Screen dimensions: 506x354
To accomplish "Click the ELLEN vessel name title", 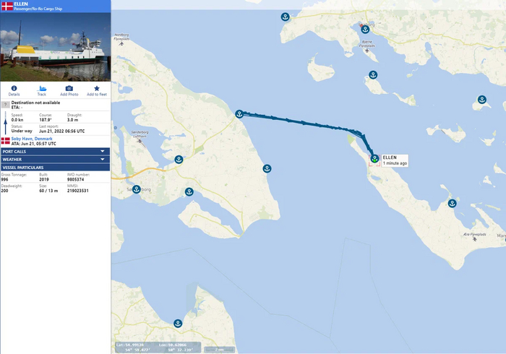I will click(21, 4).
